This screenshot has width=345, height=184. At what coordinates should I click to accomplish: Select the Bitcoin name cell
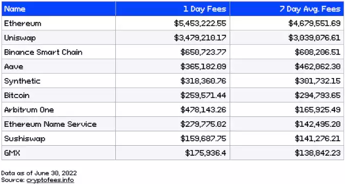(58, 95)
